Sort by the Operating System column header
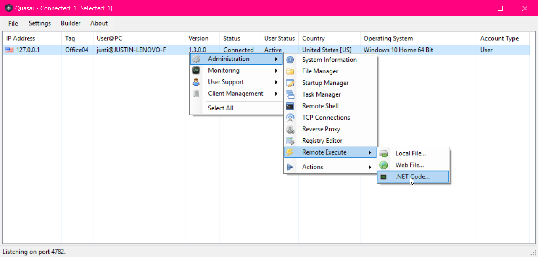This screenshot has width=538, height=257. pos(388,38)
